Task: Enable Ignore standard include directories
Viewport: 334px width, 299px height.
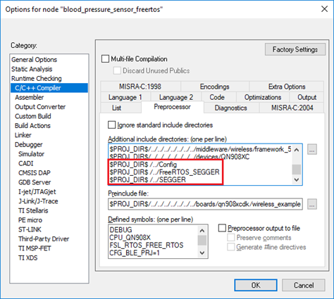Action: (x=112, y=125)
